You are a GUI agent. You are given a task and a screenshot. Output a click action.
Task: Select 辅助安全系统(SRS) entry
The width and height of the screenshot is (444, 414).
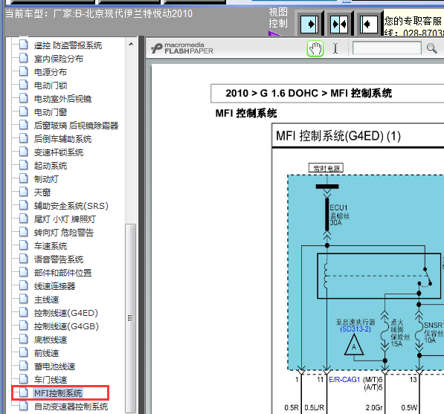point(71,206)
